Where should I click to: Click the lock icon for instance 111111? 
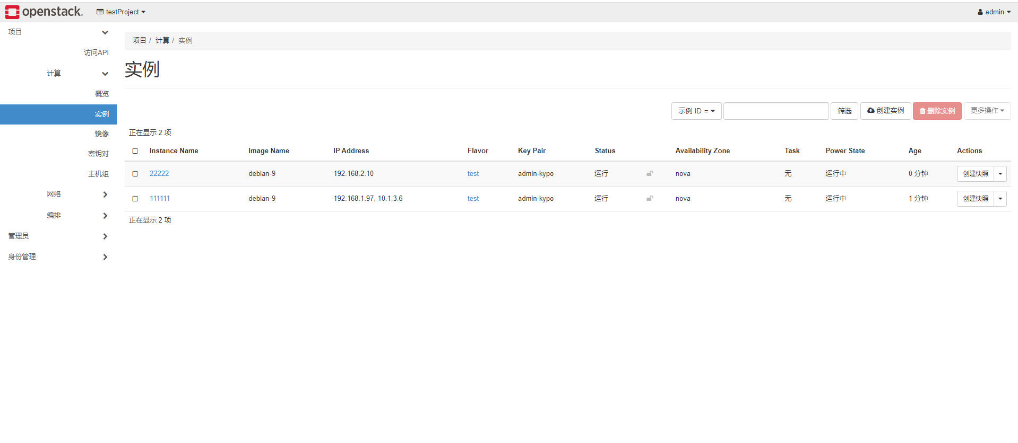(650, 199)
